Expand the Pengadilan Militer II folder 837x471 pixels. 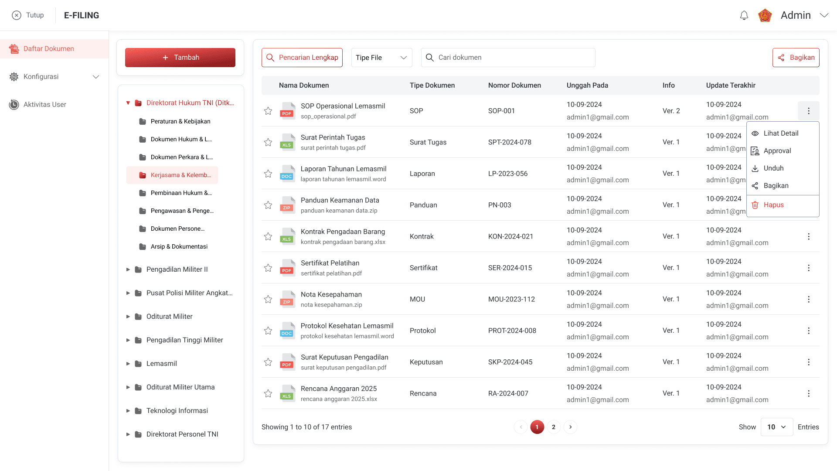coord(128,270)
